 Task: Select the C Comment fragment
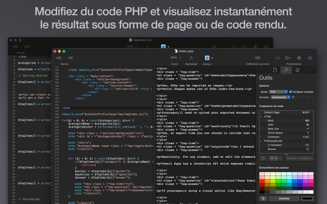pyautogui.click(x=287, y=145)
